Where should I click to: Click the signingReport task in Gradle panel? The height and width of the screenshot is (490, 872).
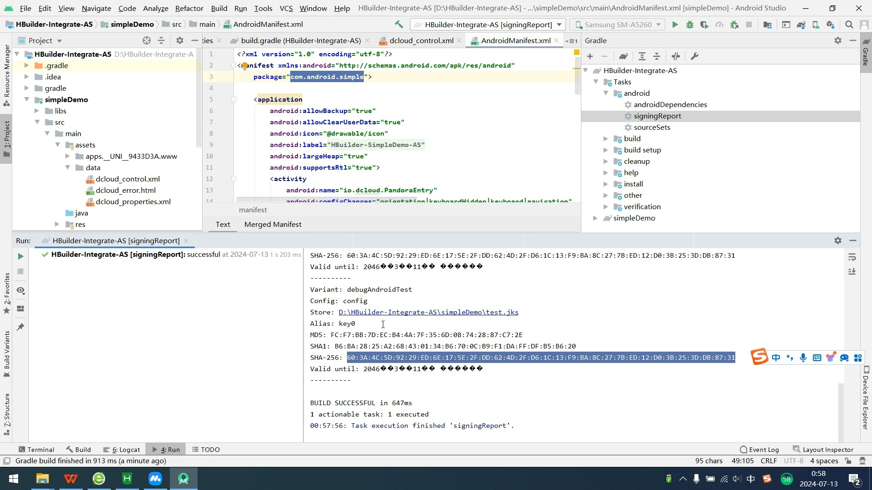click(658, 116)
